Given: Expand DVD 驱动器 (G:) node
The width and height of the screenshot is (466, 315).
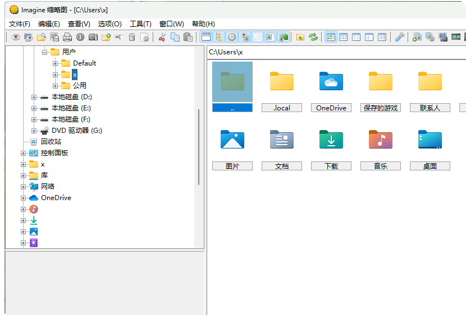Looking at the screenshot, I should [34, 131].
